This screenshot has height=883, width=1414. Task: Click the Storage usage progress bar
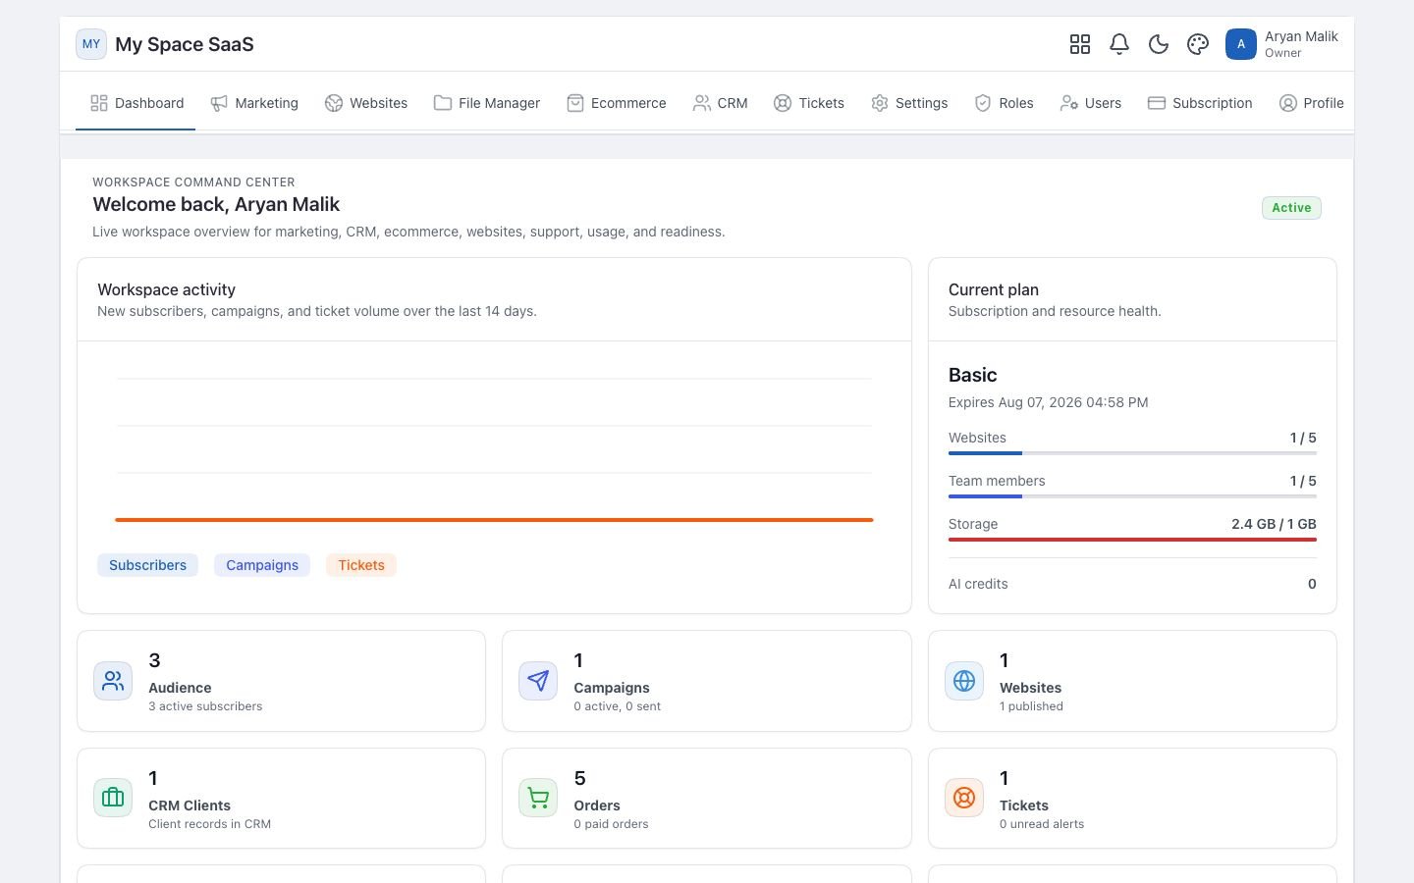tap(1132, 540)
